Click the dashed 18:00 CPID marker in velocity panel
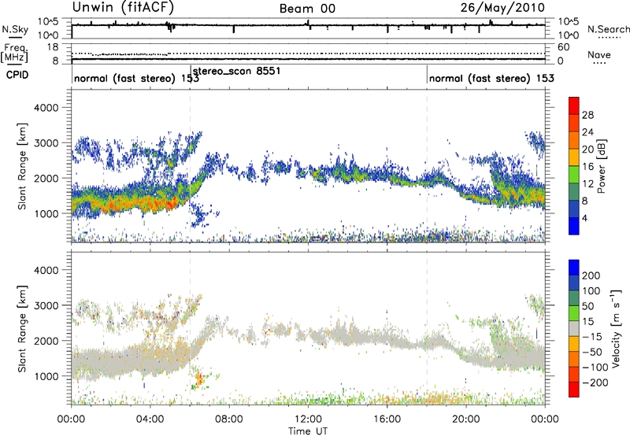The image size is (630, 436). pos(427,328)
